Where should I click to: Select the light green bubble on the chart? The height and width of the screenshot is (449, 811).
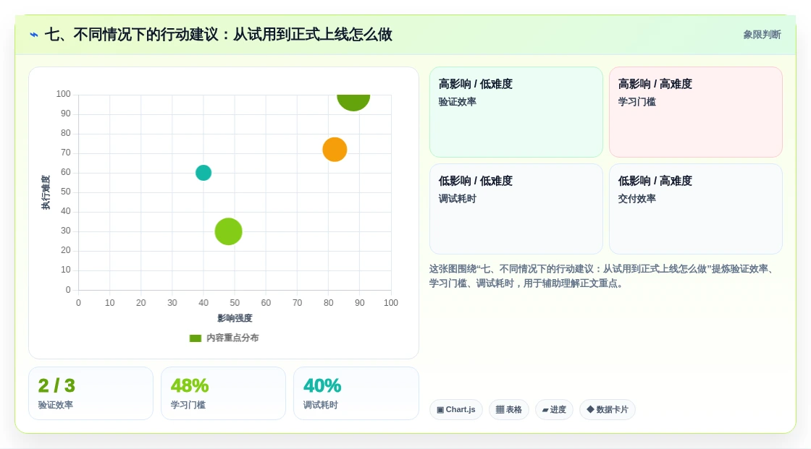[x=229, y=231]
